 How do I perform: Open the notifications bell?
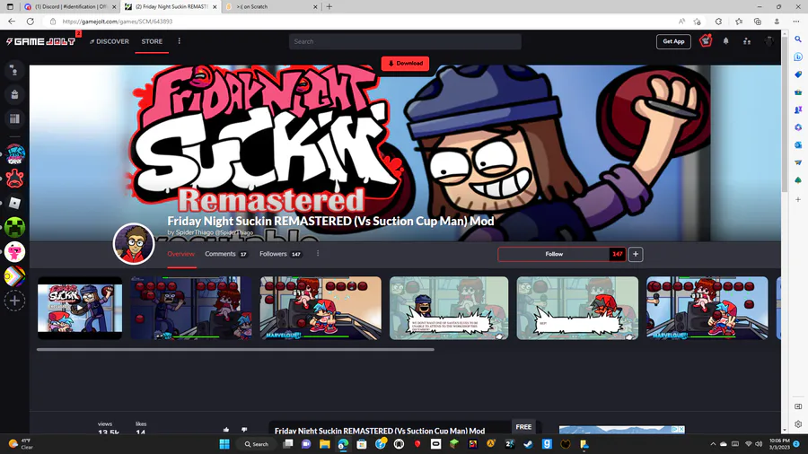[x=725, y=41]
